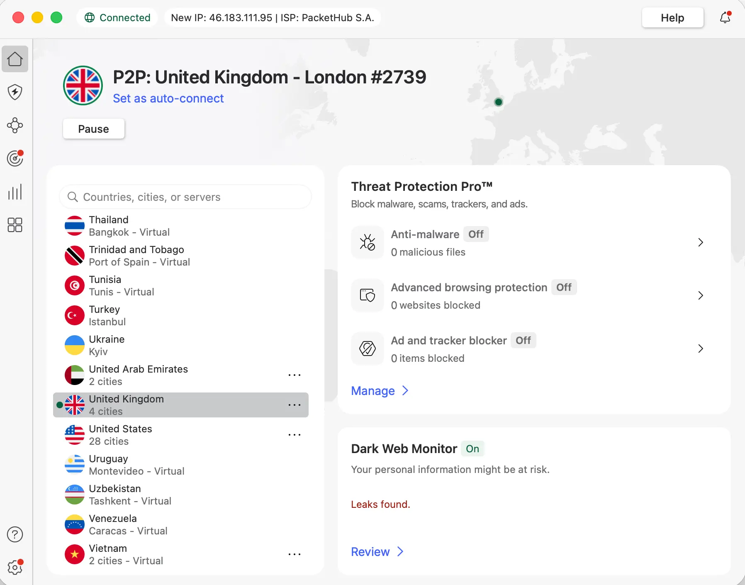
Task: Turn on the Ad and tracker blocker
Action: (523, 340)
